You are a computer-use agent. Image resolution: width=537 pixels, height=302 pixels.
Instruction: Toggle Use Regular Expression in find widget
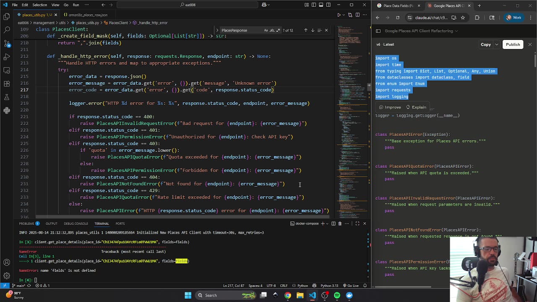point(278,30)
